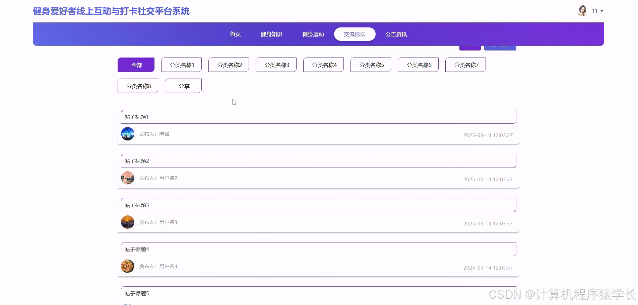Open post 帖子标题2
The height and width of the screenshot is (305, 638).
(x=318, y=161)
